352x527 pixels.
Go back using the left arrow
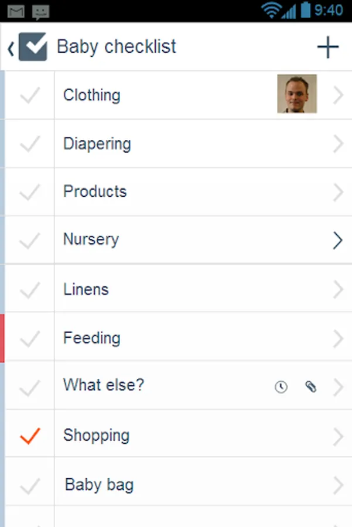pos(11,48)
